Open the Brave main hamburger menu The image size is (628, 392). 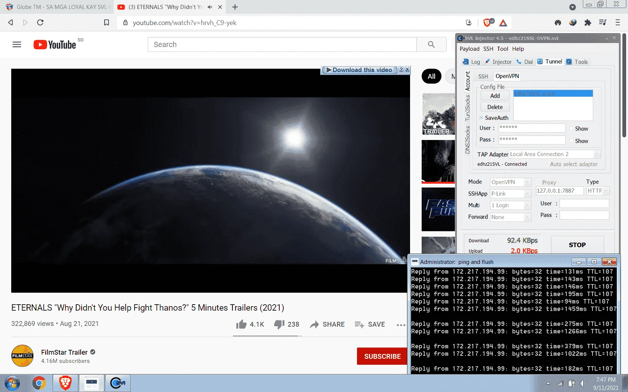(618, 22)
